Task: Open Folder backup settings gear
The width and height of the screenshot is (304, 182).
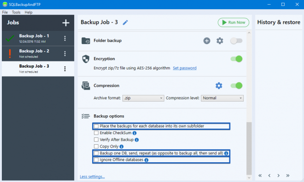Action: [220, 41]
